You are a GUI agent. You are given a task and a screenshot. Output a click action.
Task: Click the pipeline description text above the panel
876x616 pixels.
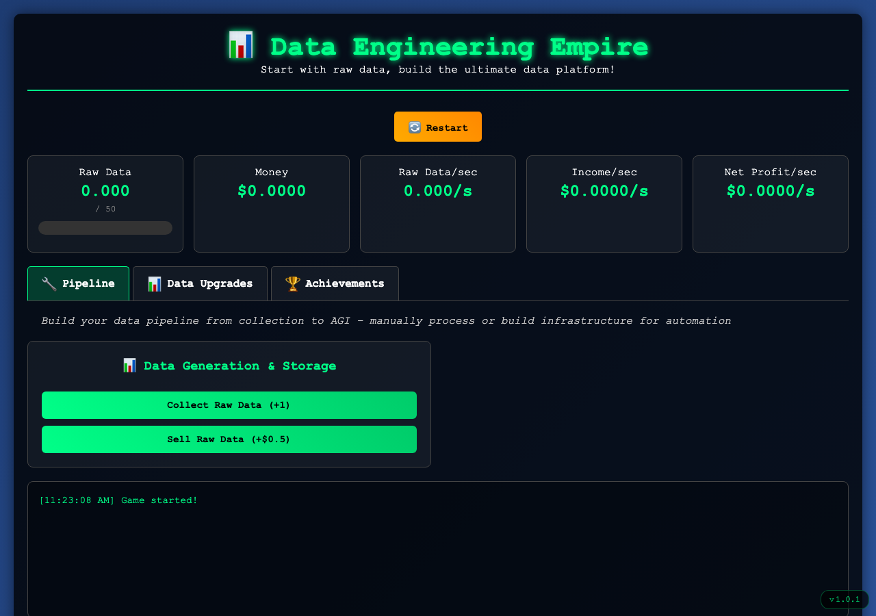pos(386,320)
